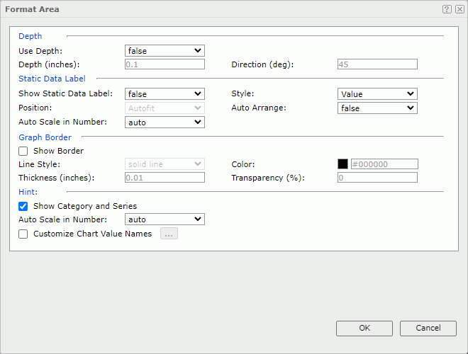The height and width of the screenshot is (354, 468).
Task: Toggle Customize Chart Value Names checkbox
Action: [x=23, y=234]
